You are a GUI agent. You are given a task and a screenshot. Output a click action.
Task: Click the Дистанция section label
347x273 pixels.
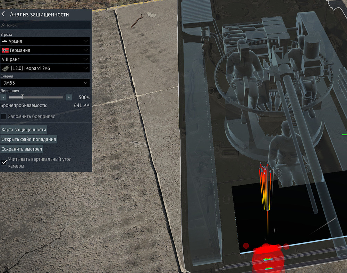coord(10,91)
